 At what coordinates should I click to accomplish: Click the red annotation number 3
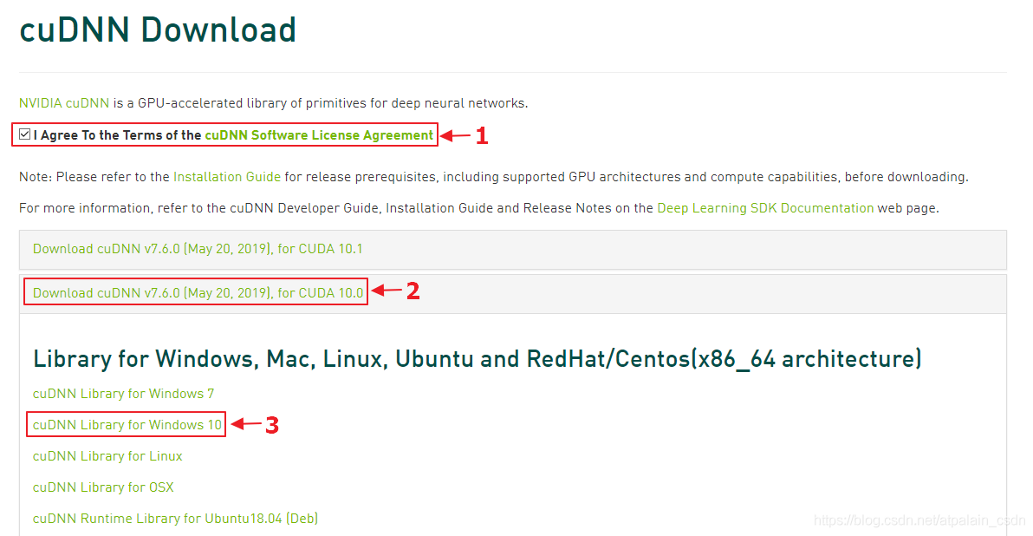(x=272, y=425)
